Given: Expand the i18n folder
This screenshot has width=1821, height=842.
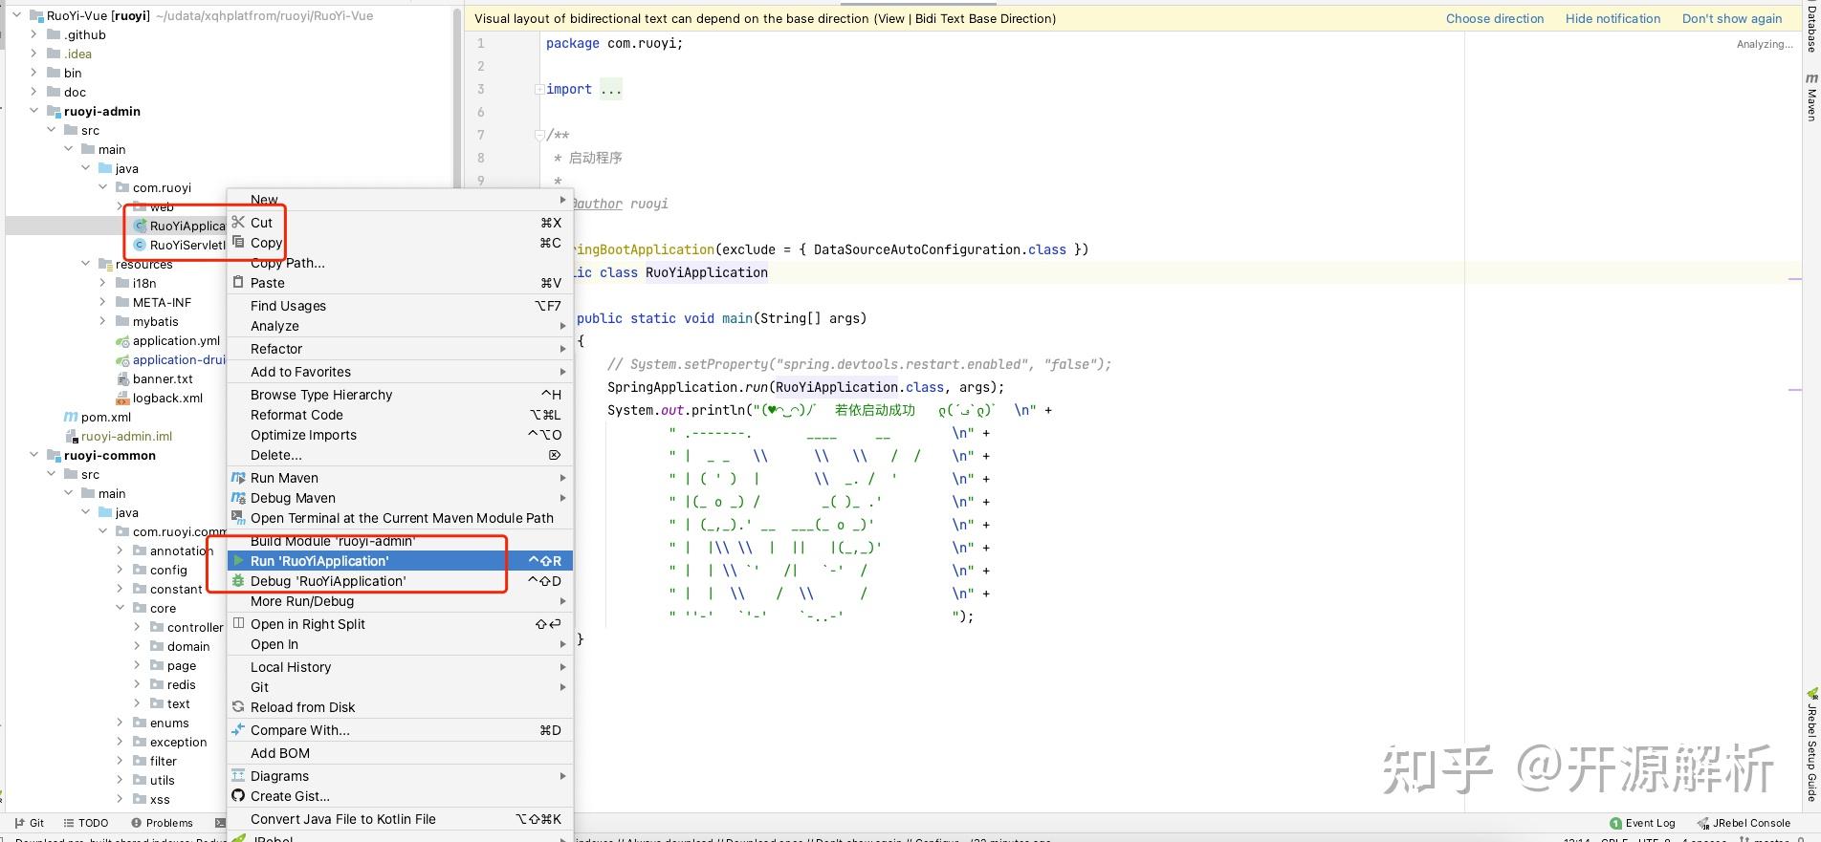Looking at the screenshot, I should pyautogui.click(x=102, y=283).
